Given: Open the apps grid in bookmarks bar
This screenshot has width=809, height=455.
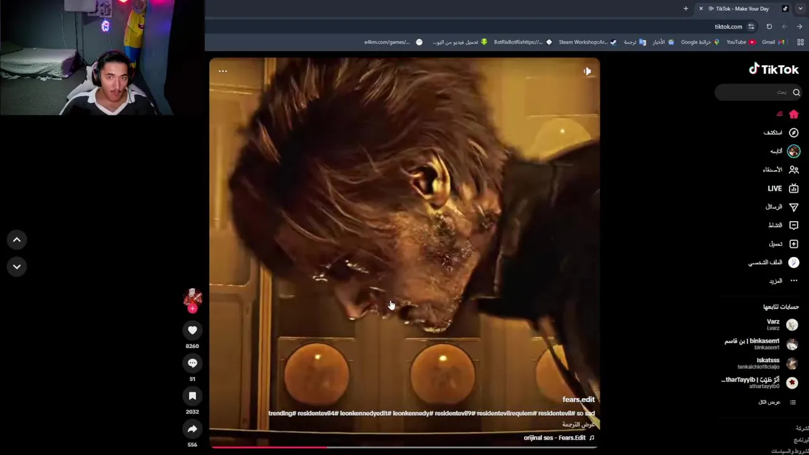Looking at the screenshot, I should [800, 42].
